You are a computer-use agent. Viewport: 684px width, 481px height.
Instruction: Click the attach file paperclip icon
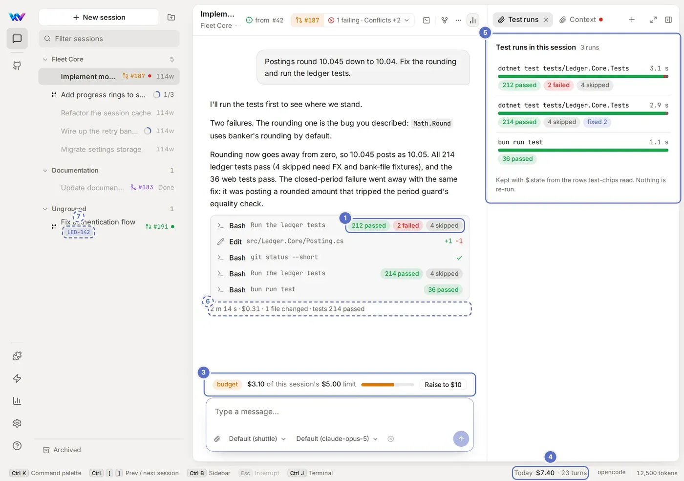click(x=217, y=438)
